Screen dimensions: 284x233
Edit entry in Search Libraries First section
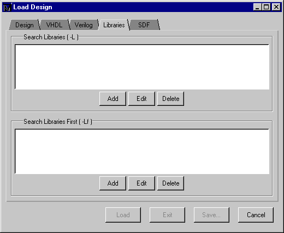pos(141,183)
